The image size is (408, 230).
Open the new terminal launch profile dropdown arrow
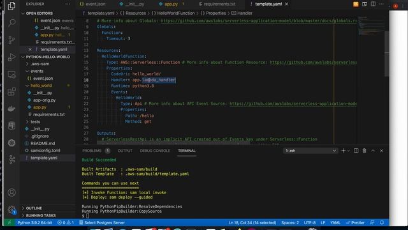pyautogui.click(x=349, y=151)
